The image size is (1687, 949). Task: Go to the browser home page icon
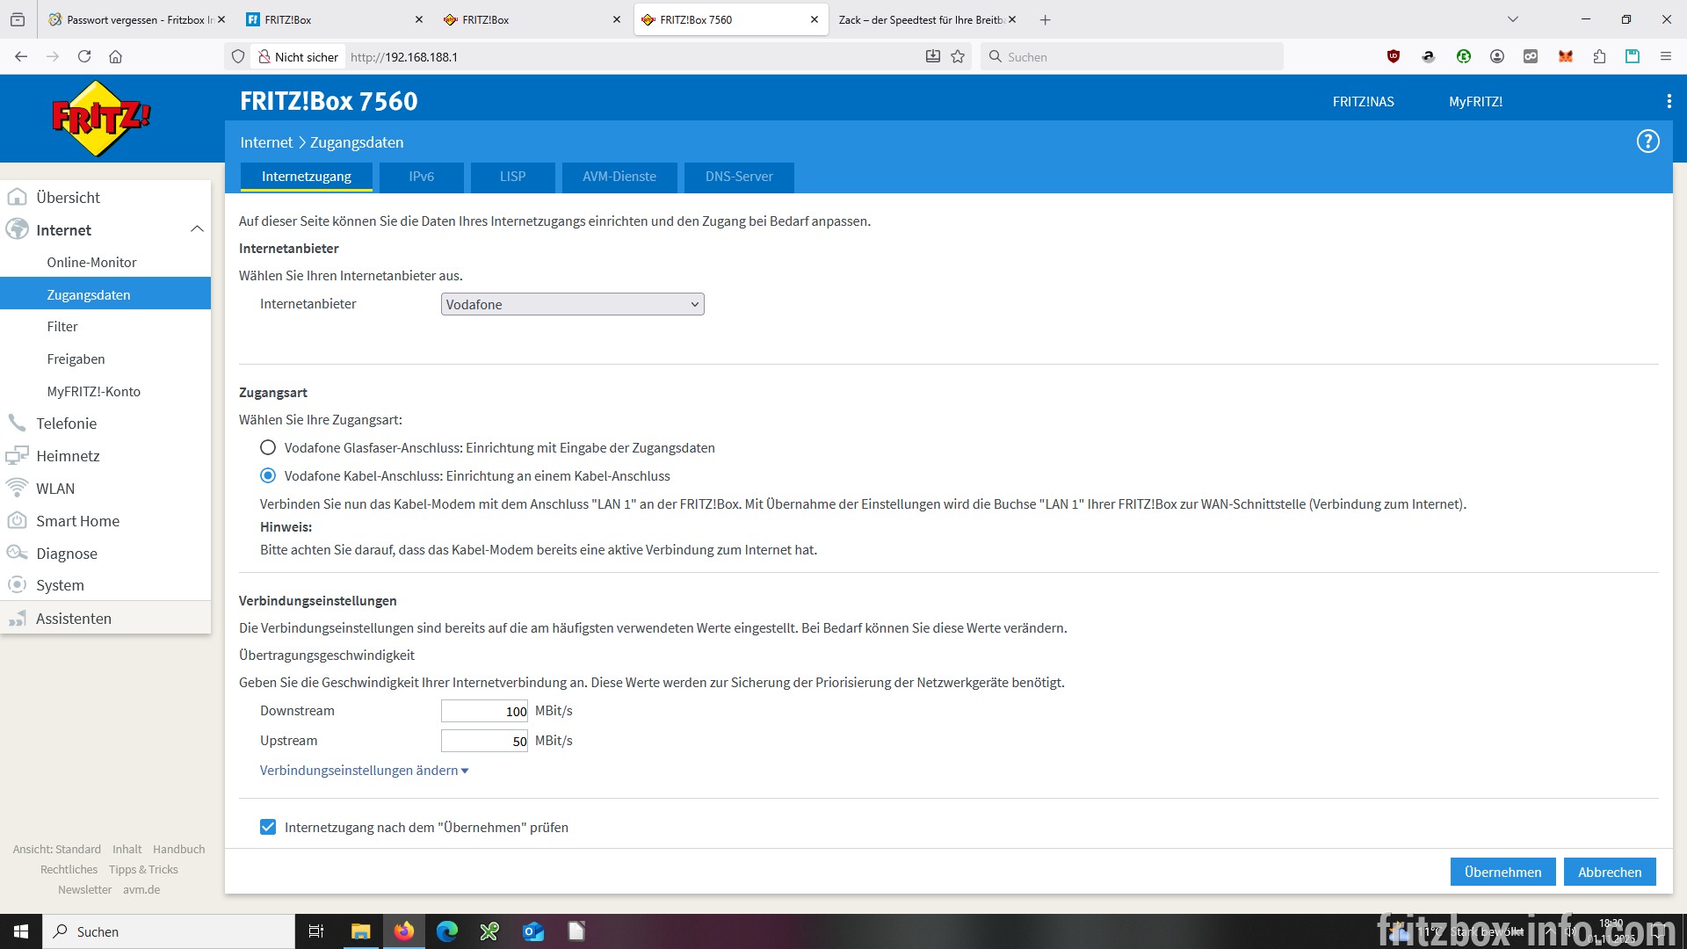tap(115, 57)
